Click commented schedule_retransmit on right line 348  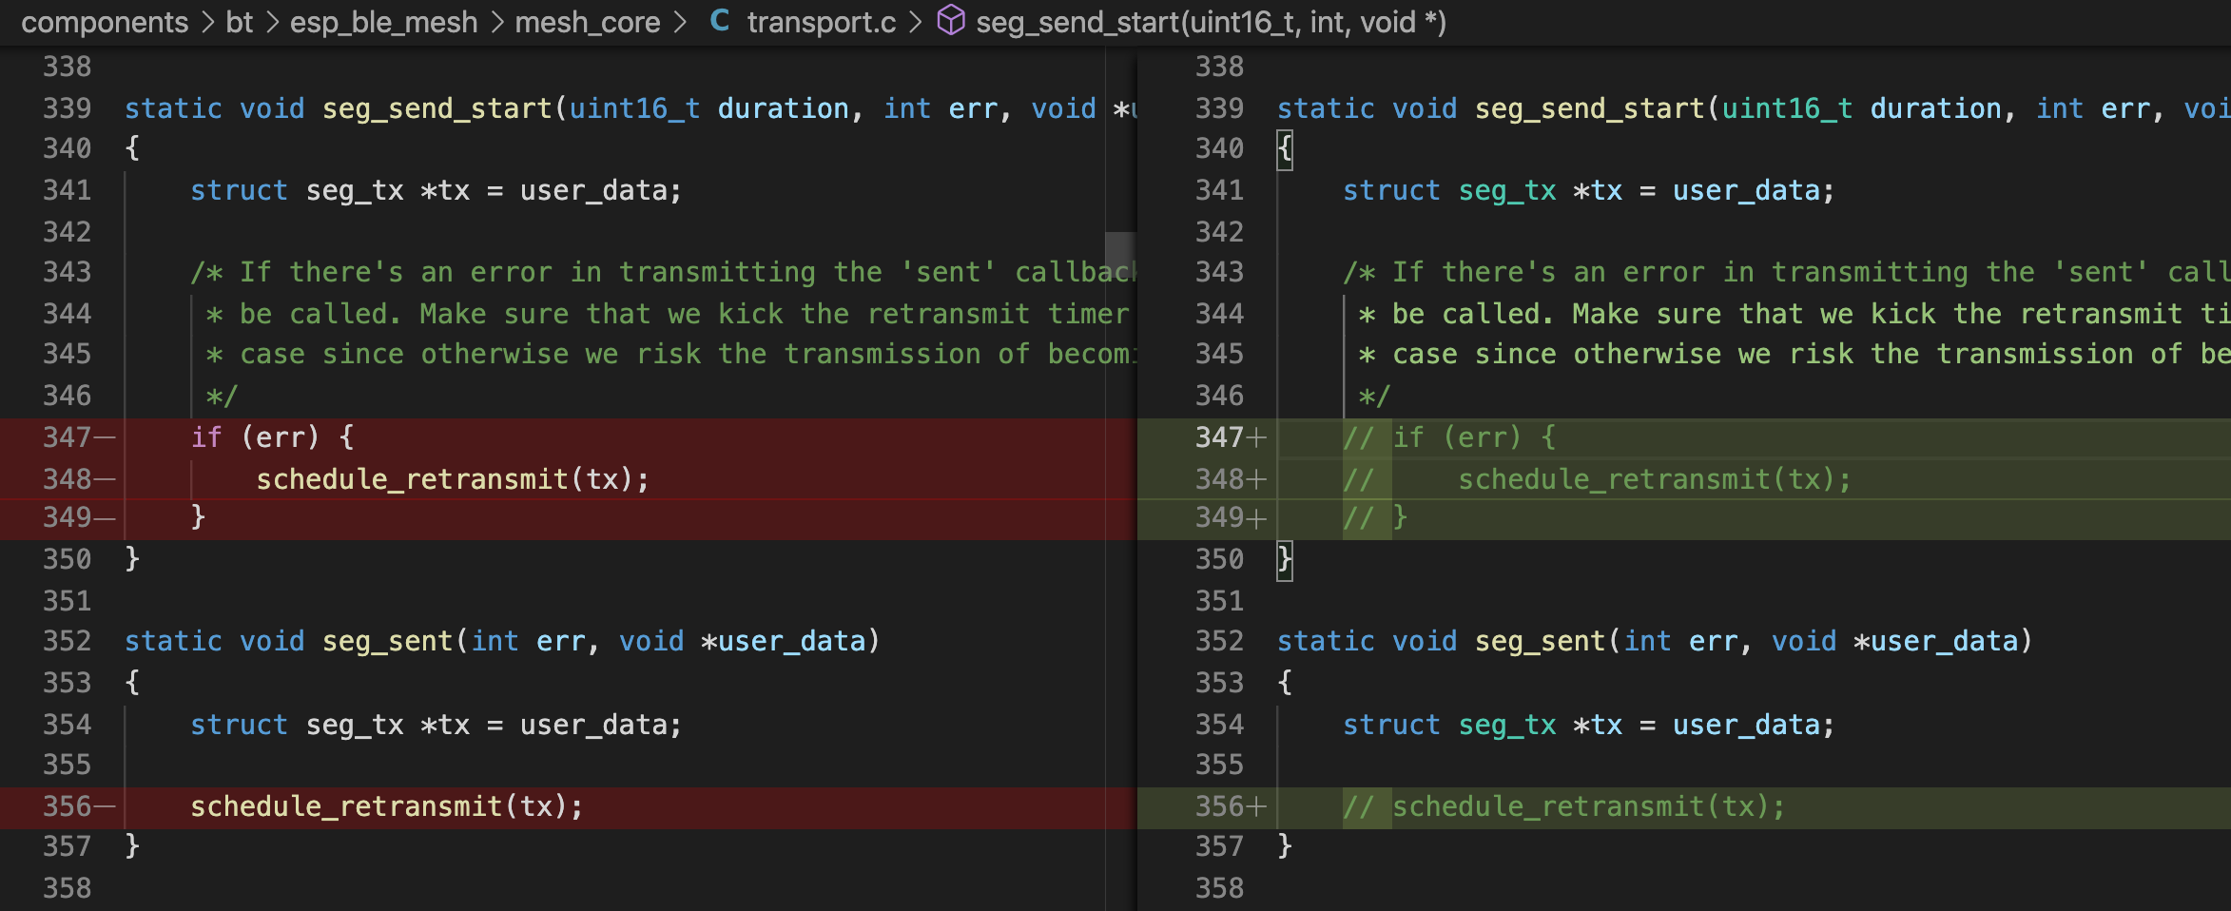tap(1655, 479)
